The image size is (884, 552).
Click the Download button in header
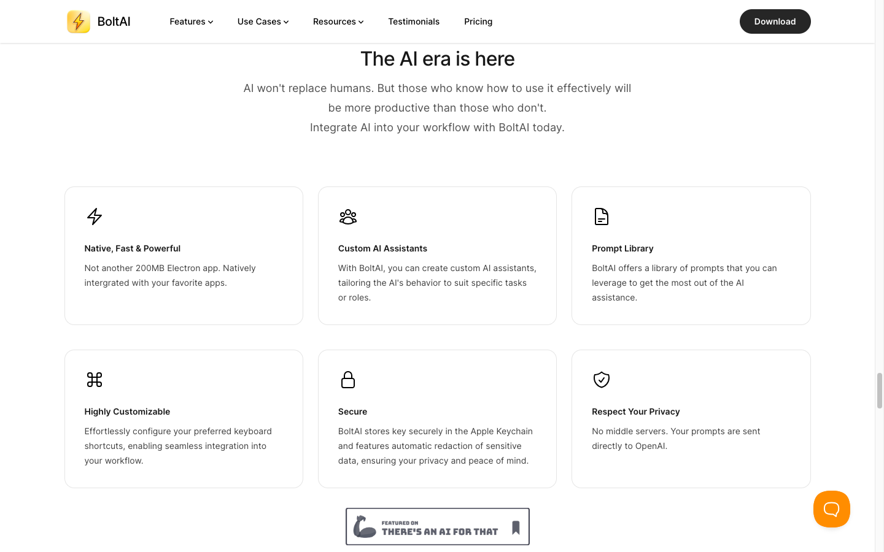(x=775, y=21)
